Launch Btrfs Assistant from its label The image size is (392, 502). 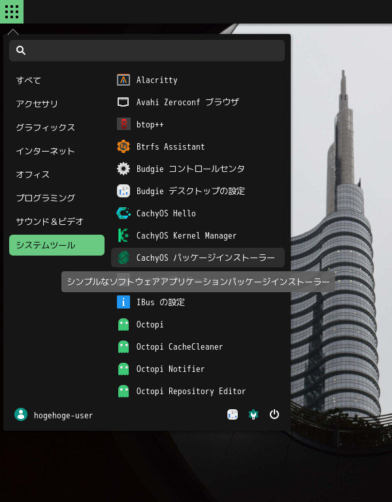pos(171,146)
